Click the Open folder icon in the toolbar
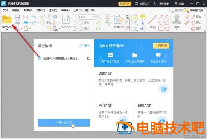This screenshot has height=139, width=207. coord(7,20)
